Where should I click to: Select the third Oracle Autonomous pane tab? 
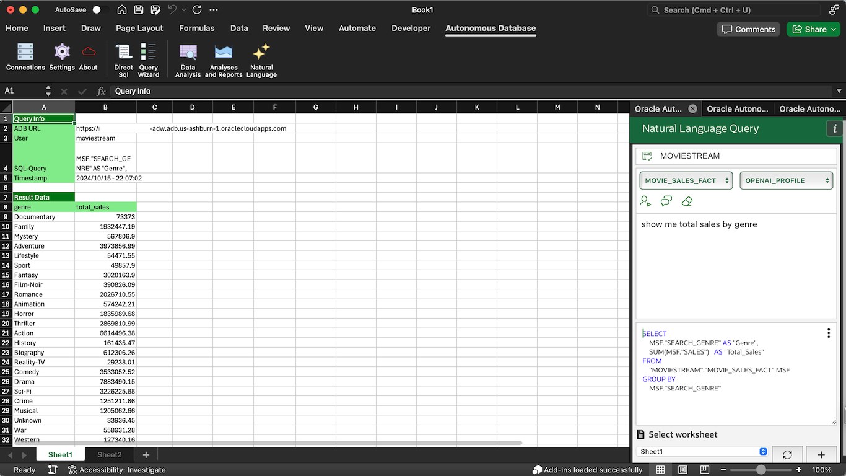pyautogui.click(x=810, y=108)
